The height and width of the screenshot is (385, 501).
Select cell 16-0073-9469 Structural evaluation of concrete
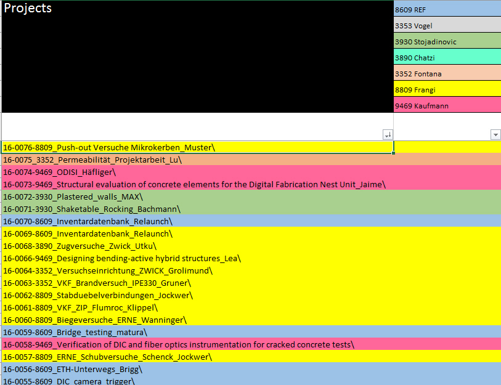tap(197, 184)
